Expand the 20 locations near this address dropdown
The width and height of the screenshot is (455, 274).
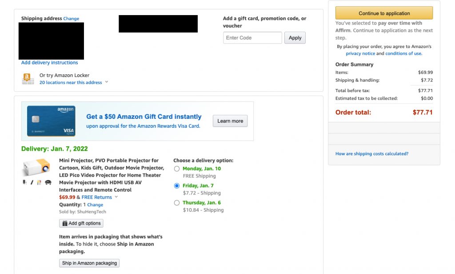(107, 82)
